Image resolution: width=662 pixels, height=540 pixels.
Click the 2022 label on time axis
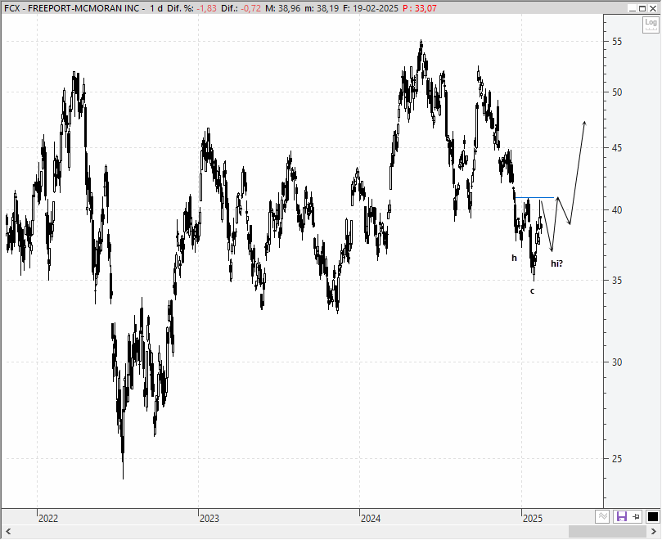pos(48,518)
